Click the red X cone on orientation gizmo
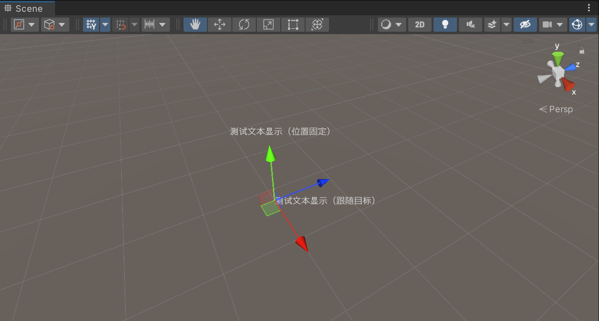This screenshot has width=599, height=321. click(x=568, y=85)
